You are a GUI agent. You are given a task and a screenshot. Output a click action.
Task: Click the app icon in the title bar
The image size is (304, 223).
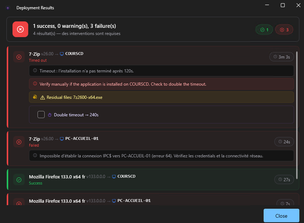pyautogui.click(x=8, y=7)
